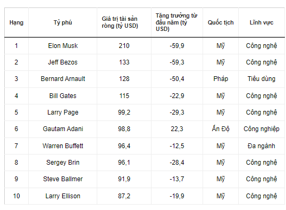Click the Lĩnh vực column header

point(262,22)
